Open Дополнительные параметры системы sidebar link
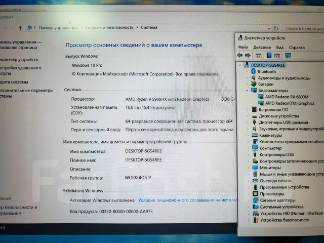324x243 pixels. point(26,93)
